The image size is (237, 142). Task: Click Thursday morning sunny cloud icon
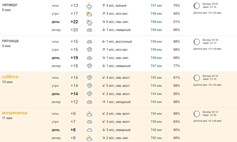[89, 14]
